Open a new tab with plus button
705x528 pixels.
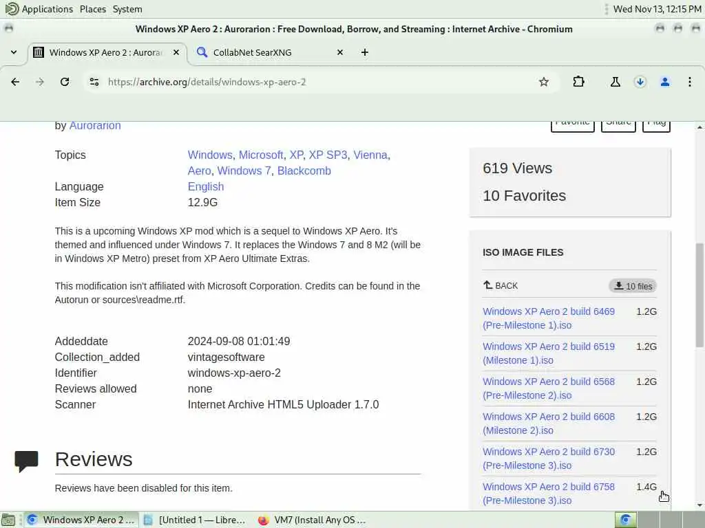(365, 52)
